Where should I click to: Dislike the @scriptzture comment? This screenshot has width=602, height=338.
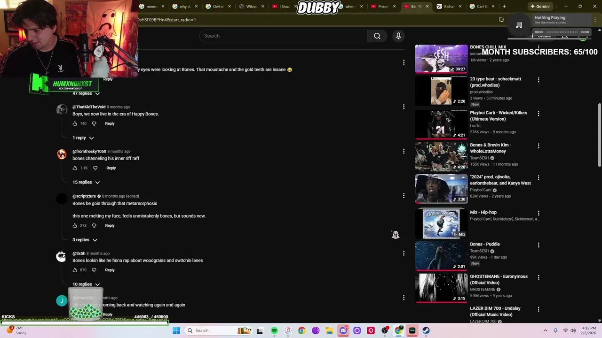pos(94,226)
